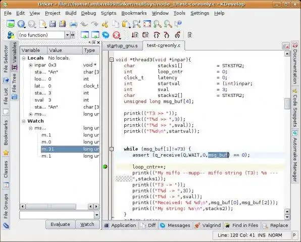Collapse the ms... entry under Watch
The image size is (301, 242).
tap(30, 128)
